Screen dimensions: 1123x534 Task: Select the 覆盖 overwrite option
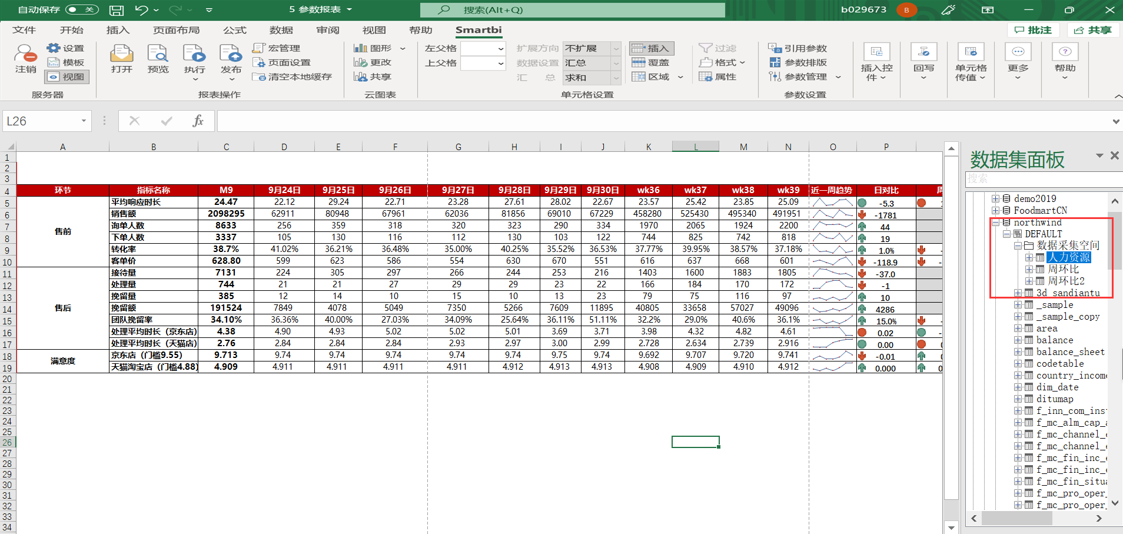(650, 62)
